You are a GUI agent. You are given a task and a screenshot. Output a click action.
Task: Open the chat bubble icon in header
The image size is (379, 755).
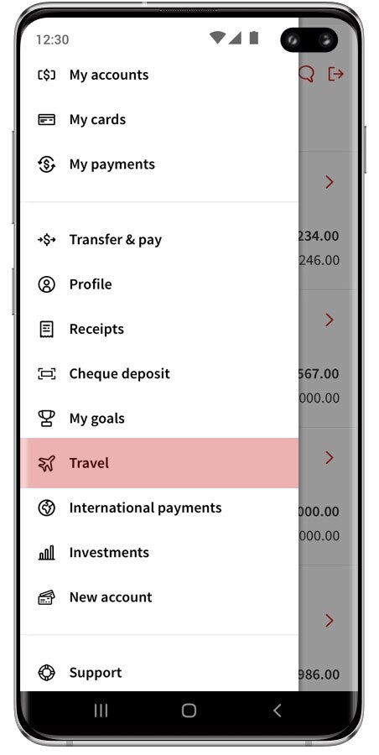pos(307,74)
